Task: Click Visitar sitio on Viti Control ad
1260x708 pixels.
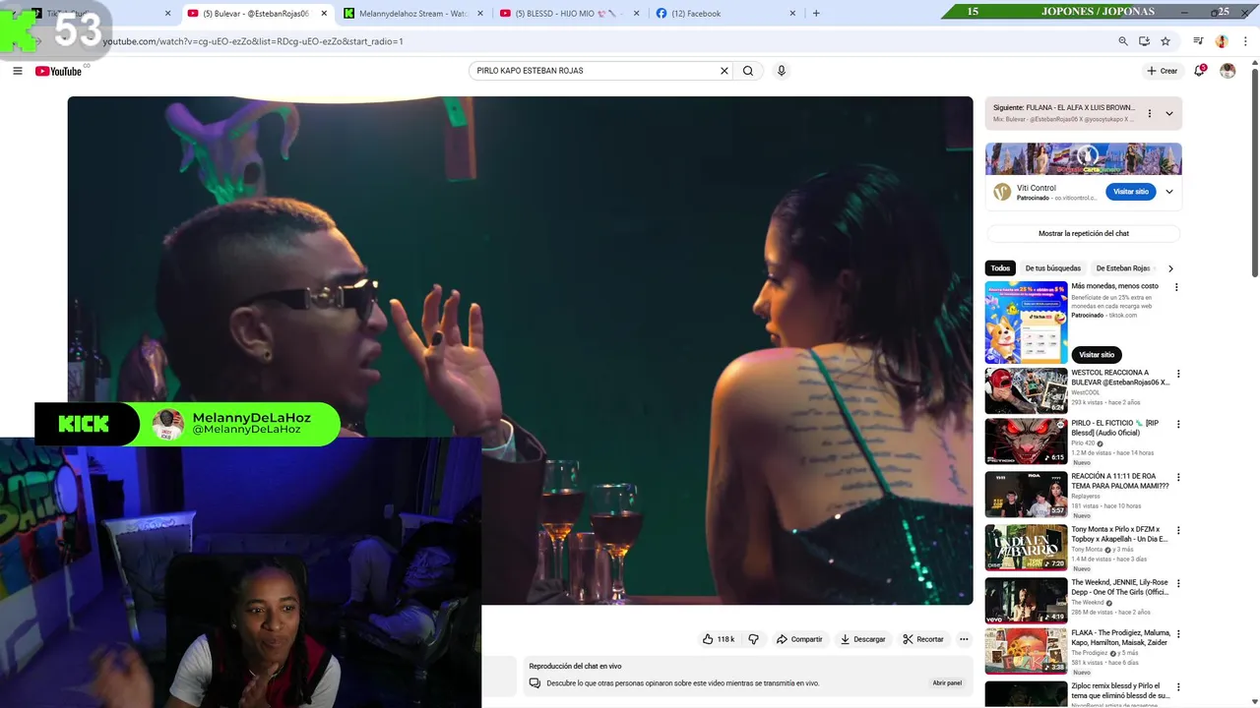Action: click(x=1130, y=192)
